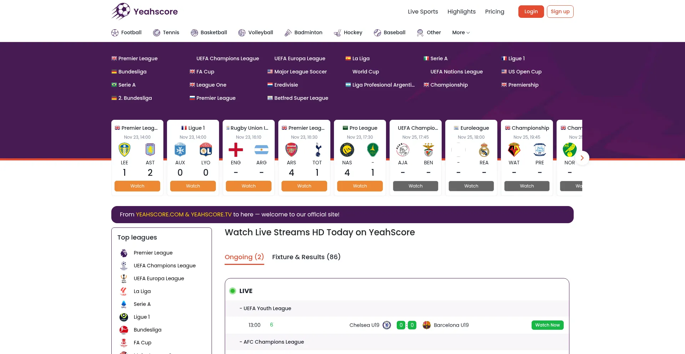
Task: Watch the Arsenal vs Tottenham match
Action: (304, 186)
